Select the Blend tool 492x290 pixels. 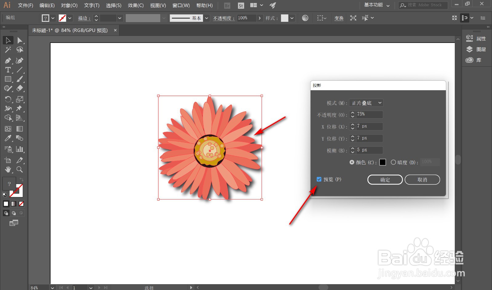point(20,138)
